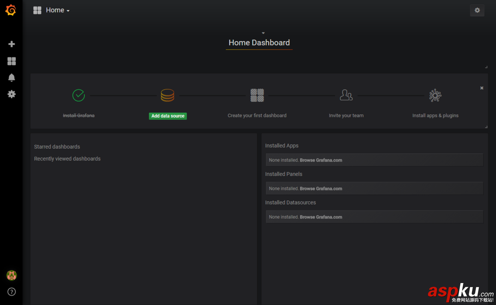
Task: Click the Invite your team link
Action: pyautogui.click(x=346, y=115)
